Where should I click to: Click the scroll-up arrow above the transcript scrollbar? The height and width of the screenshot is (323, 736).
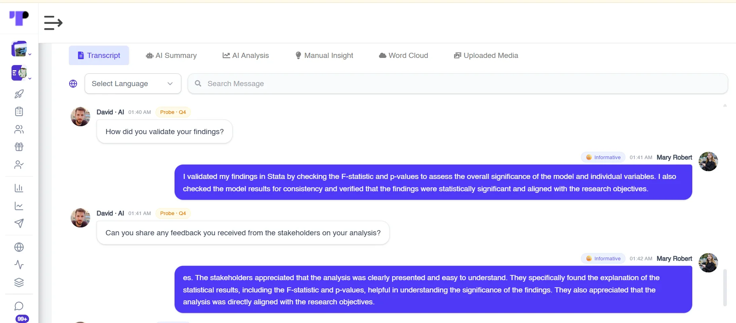pos(725,106)
